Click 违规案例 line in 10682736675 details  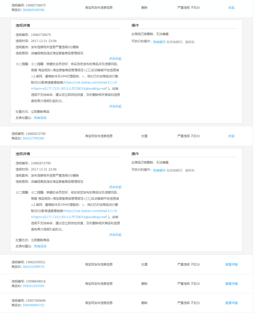coord(47,47)
